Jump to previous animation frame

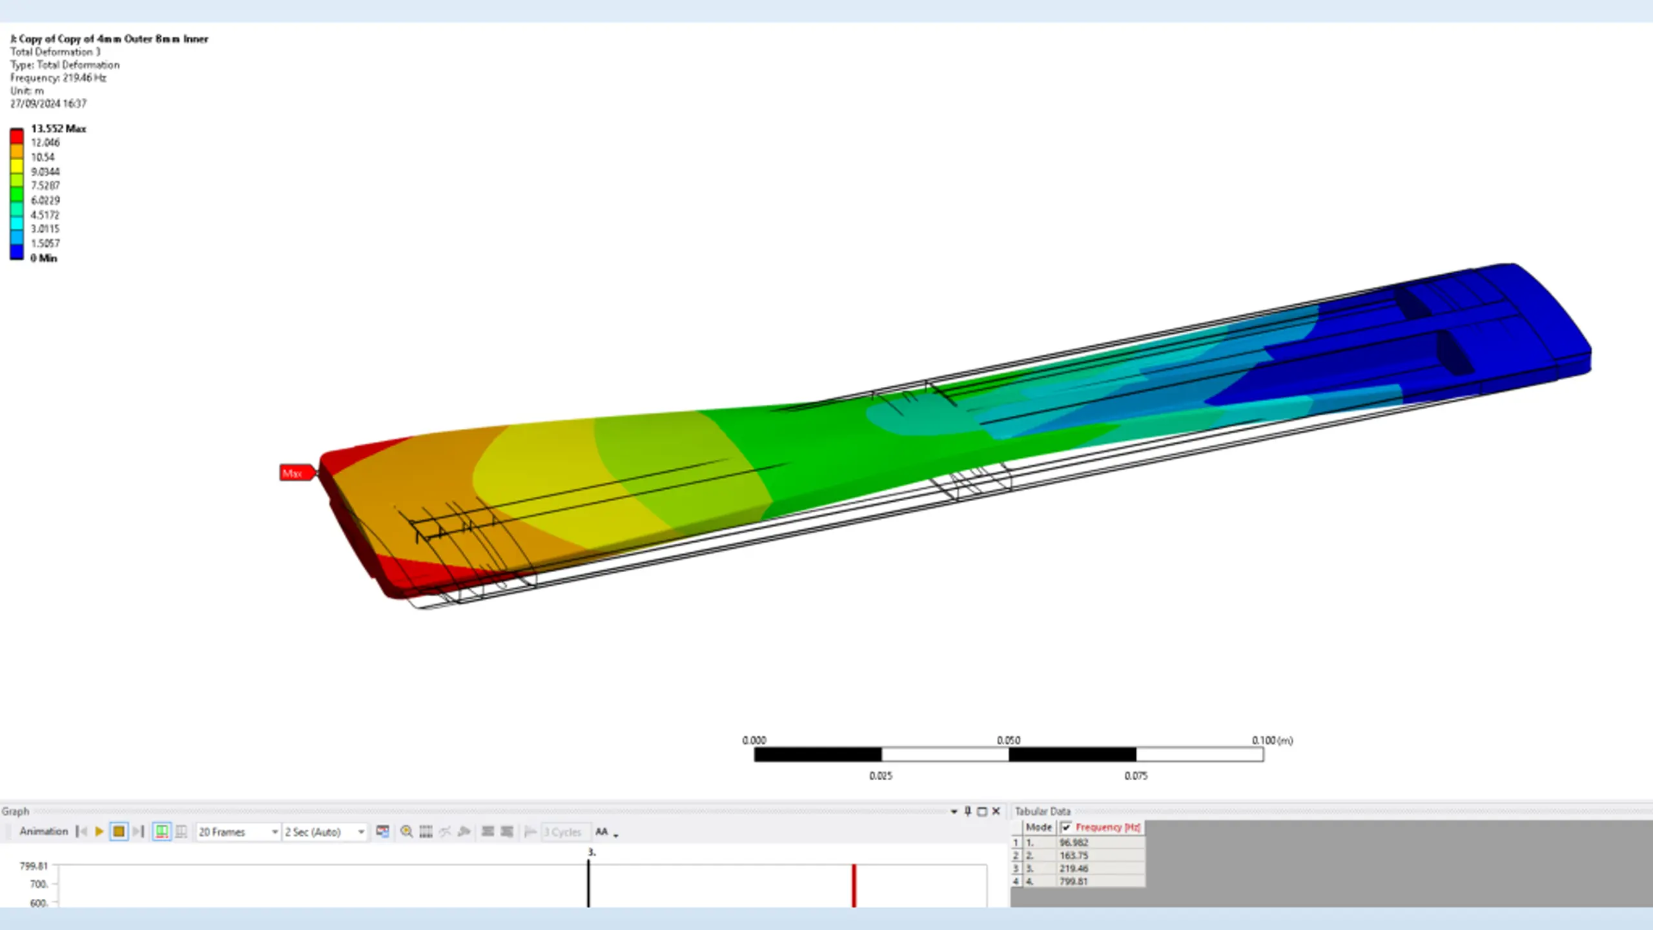81,831
